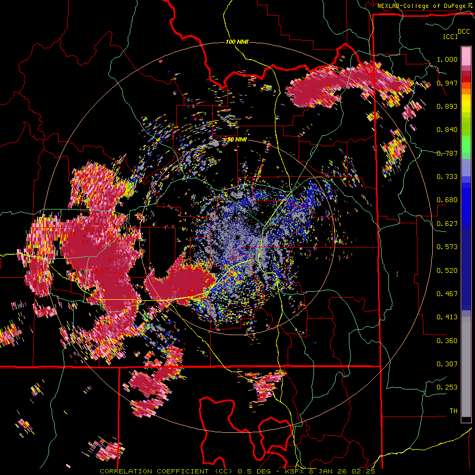Select the 0.947 legend value
The height and width of the screenshot is (475, 475).
tap(447, 83)
